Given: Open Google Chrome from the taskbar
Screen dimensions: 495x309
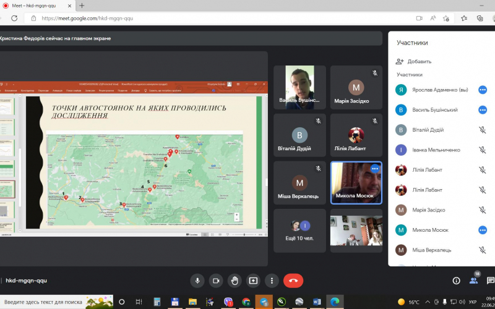Looking at the screenshot, I should [x=246, y=302].
